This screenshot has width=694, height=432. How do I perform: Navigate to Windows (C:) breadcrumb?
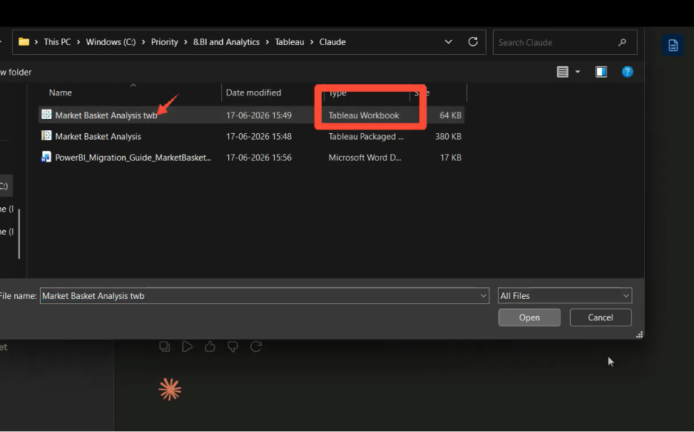coord(111,42)
